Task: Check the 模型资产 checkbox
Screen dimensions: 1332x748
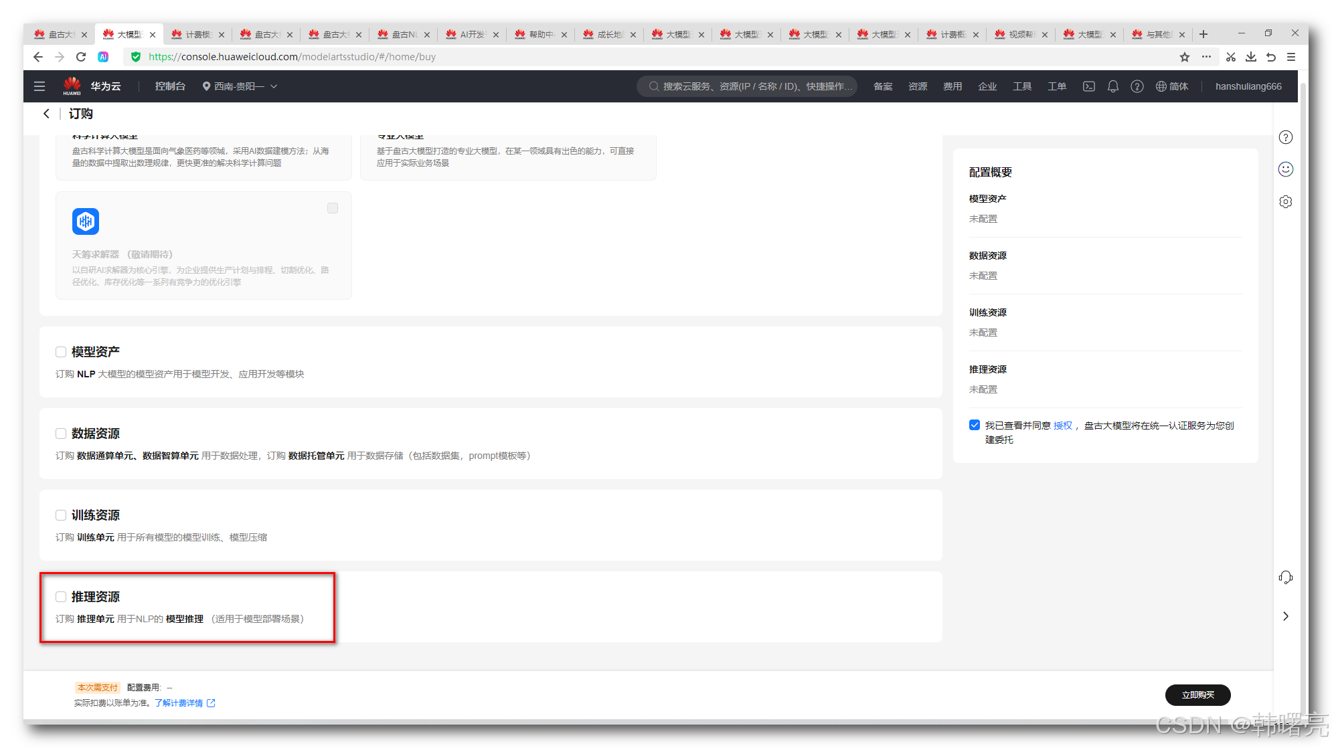Action: pyautogui.click(x=61, y=352)
